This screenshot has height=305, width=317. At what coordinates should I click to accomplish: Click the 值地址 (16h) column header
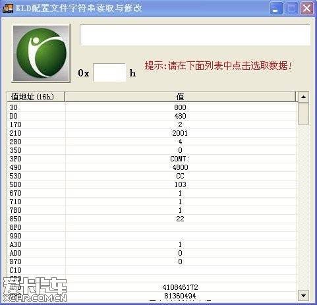[x=36, y=97]
